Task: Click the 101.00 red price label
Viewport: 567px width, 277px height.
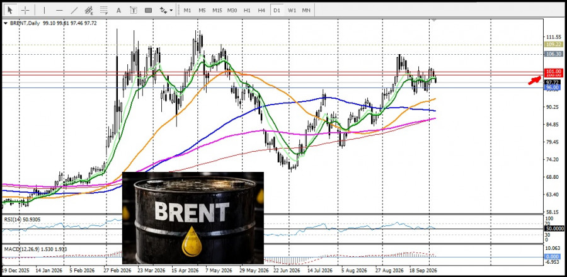Action: point(553,72)
